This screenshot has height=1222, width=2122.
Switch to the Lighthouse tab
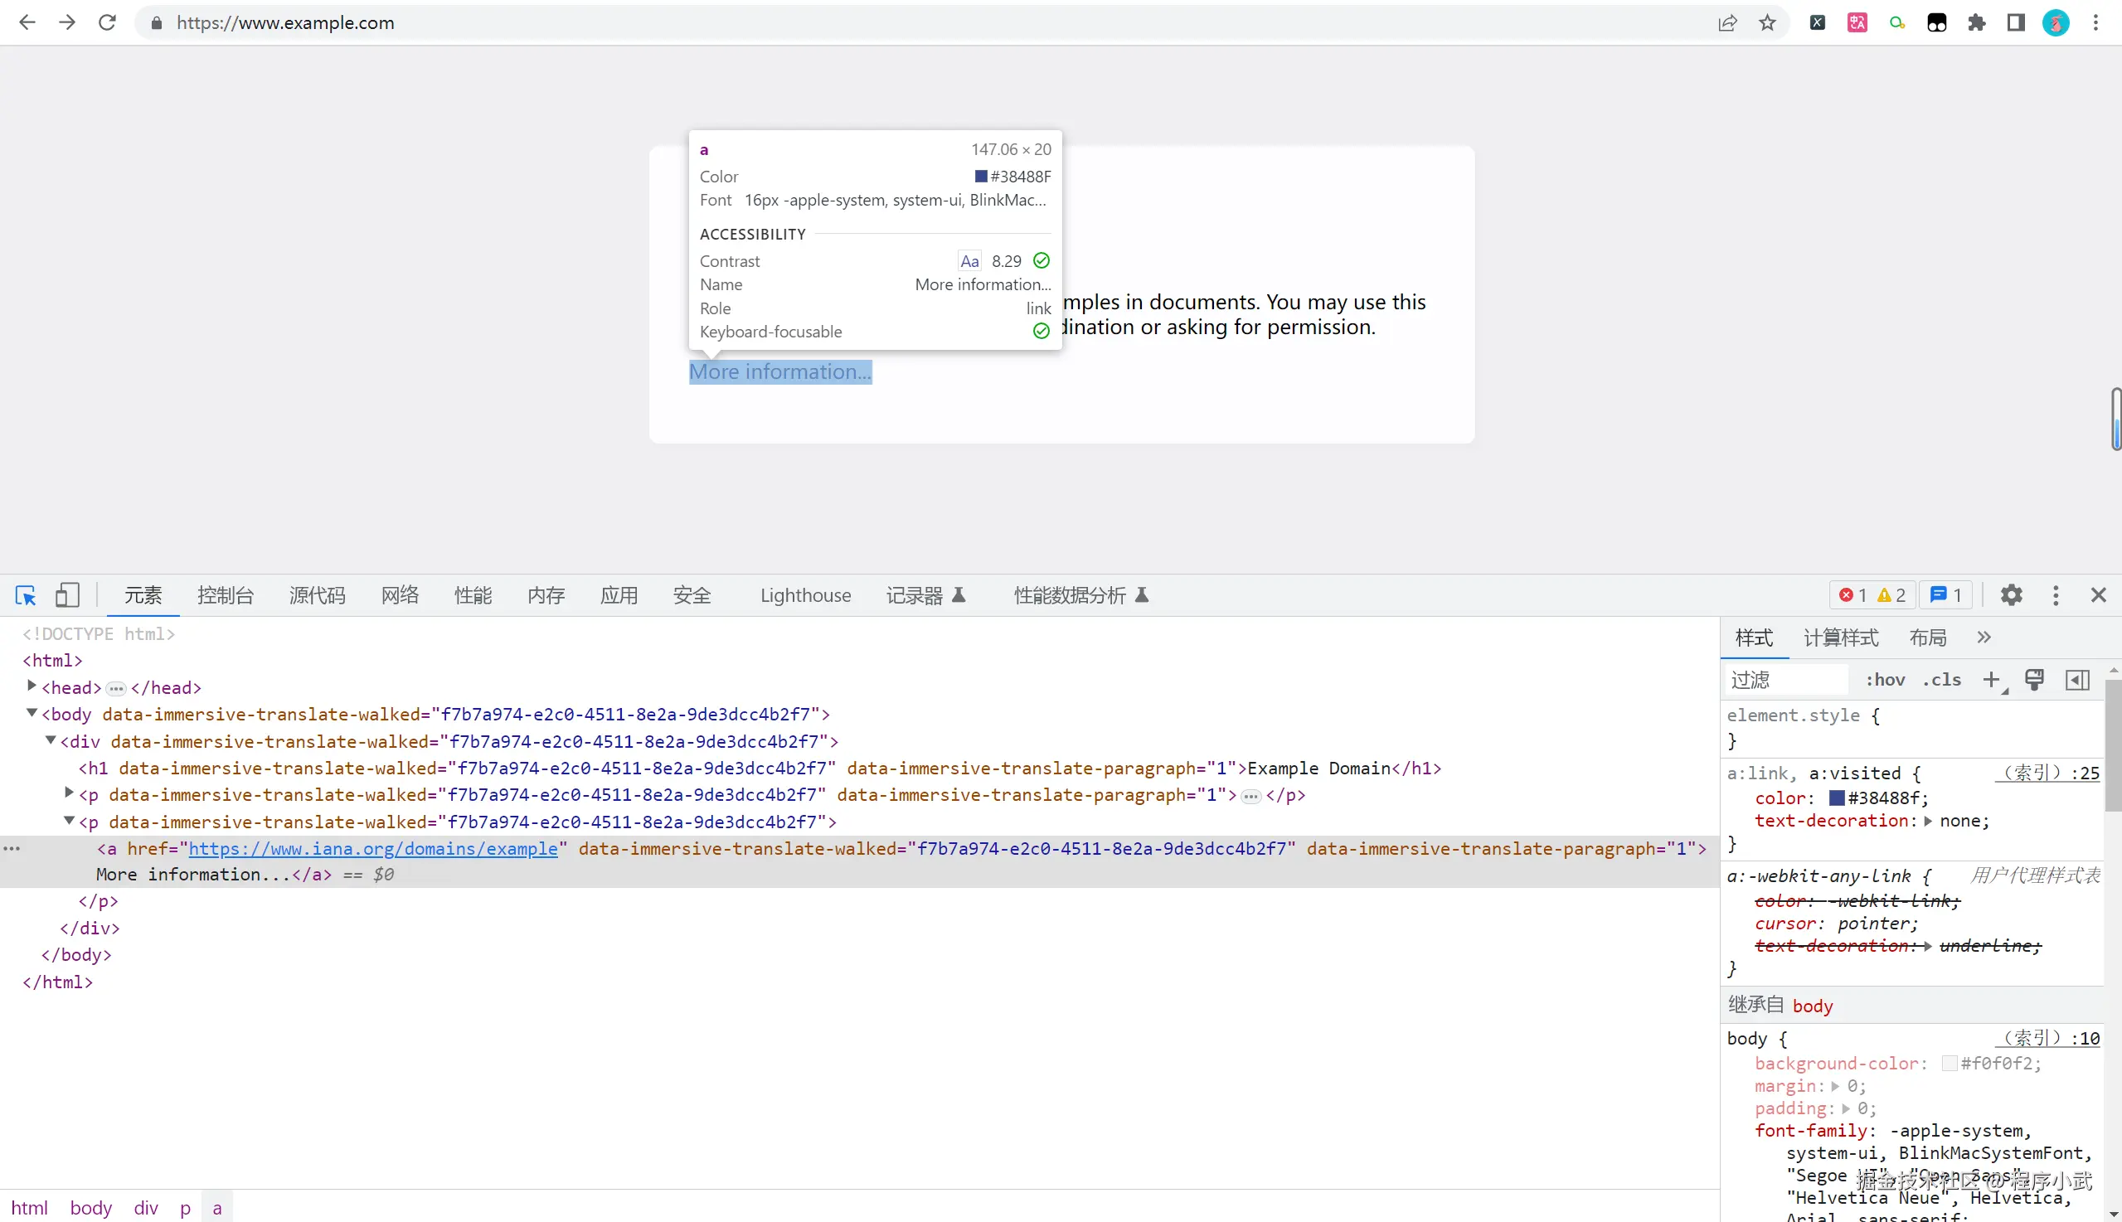805,595
